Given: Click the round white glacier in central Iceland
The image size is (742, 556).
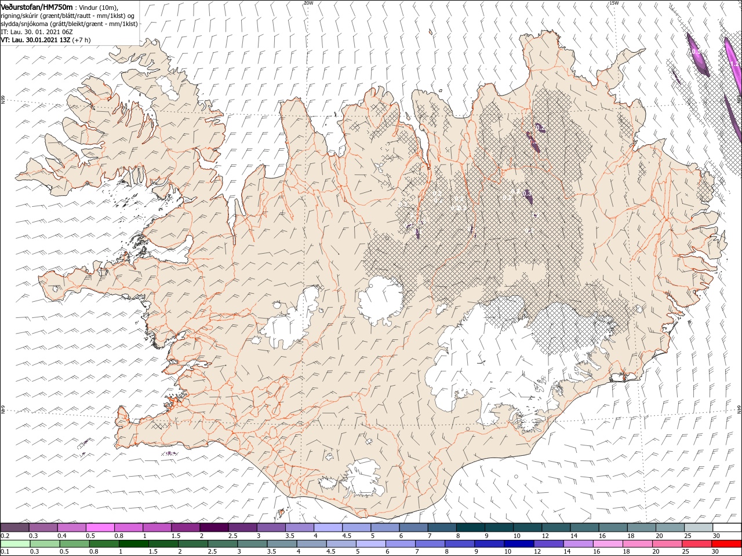Looking at the screenshot, I should (381, 299).
